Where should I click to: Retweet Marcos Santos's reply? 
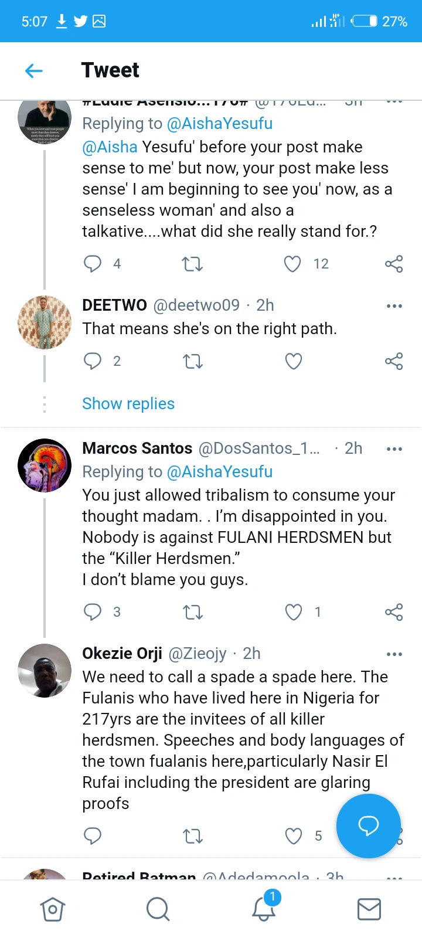(x=192, y=612)
